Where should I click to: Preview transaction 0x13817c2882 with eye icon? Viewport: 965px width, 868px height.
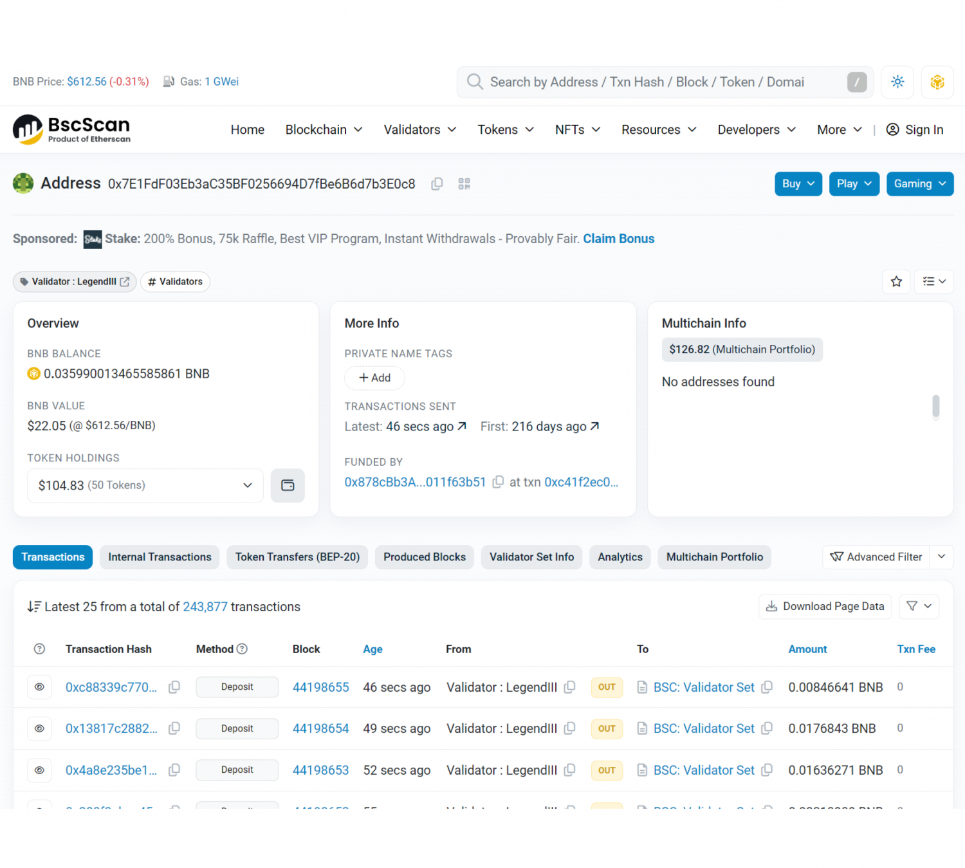click(x=39, y=728)
